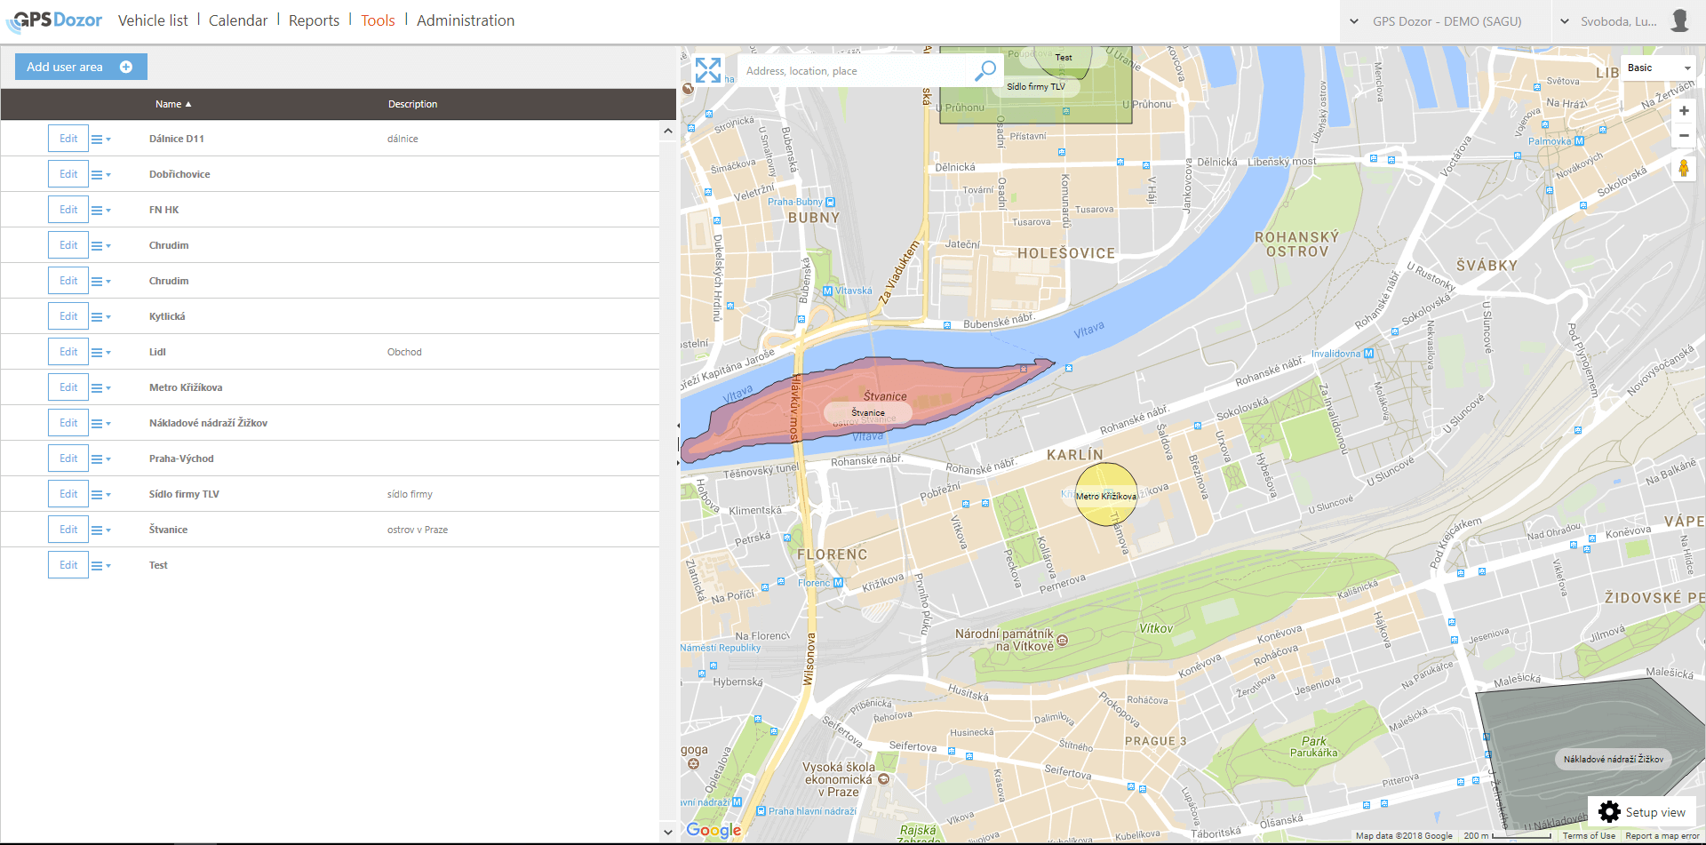Open row menu for Dálnice D11

tap(100, 140)
